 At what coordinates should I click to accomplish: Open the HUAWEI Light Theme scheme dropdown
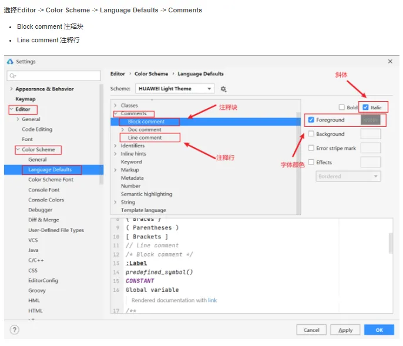coord(174,89)
